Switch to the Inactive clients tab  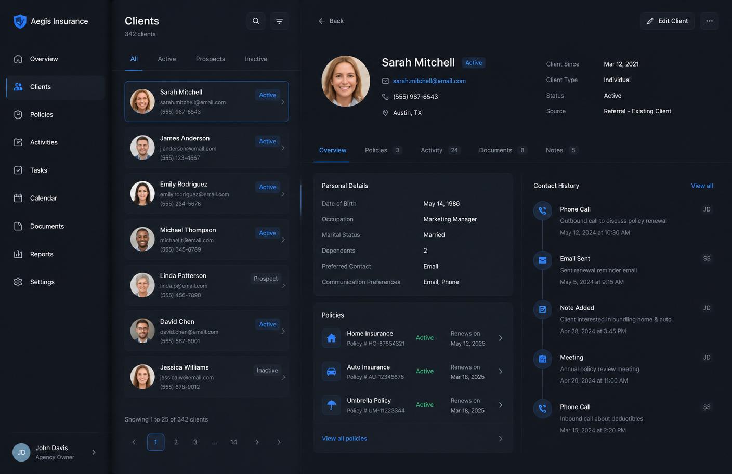click(256, 59)
